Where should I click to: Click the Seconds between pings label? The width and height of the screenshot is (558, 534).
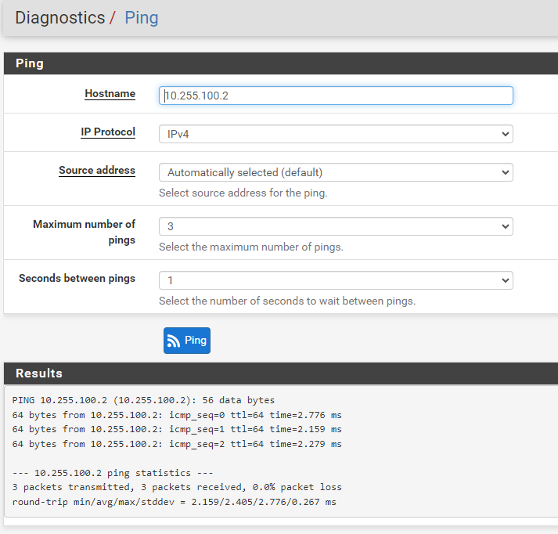[x=77, y=279]
